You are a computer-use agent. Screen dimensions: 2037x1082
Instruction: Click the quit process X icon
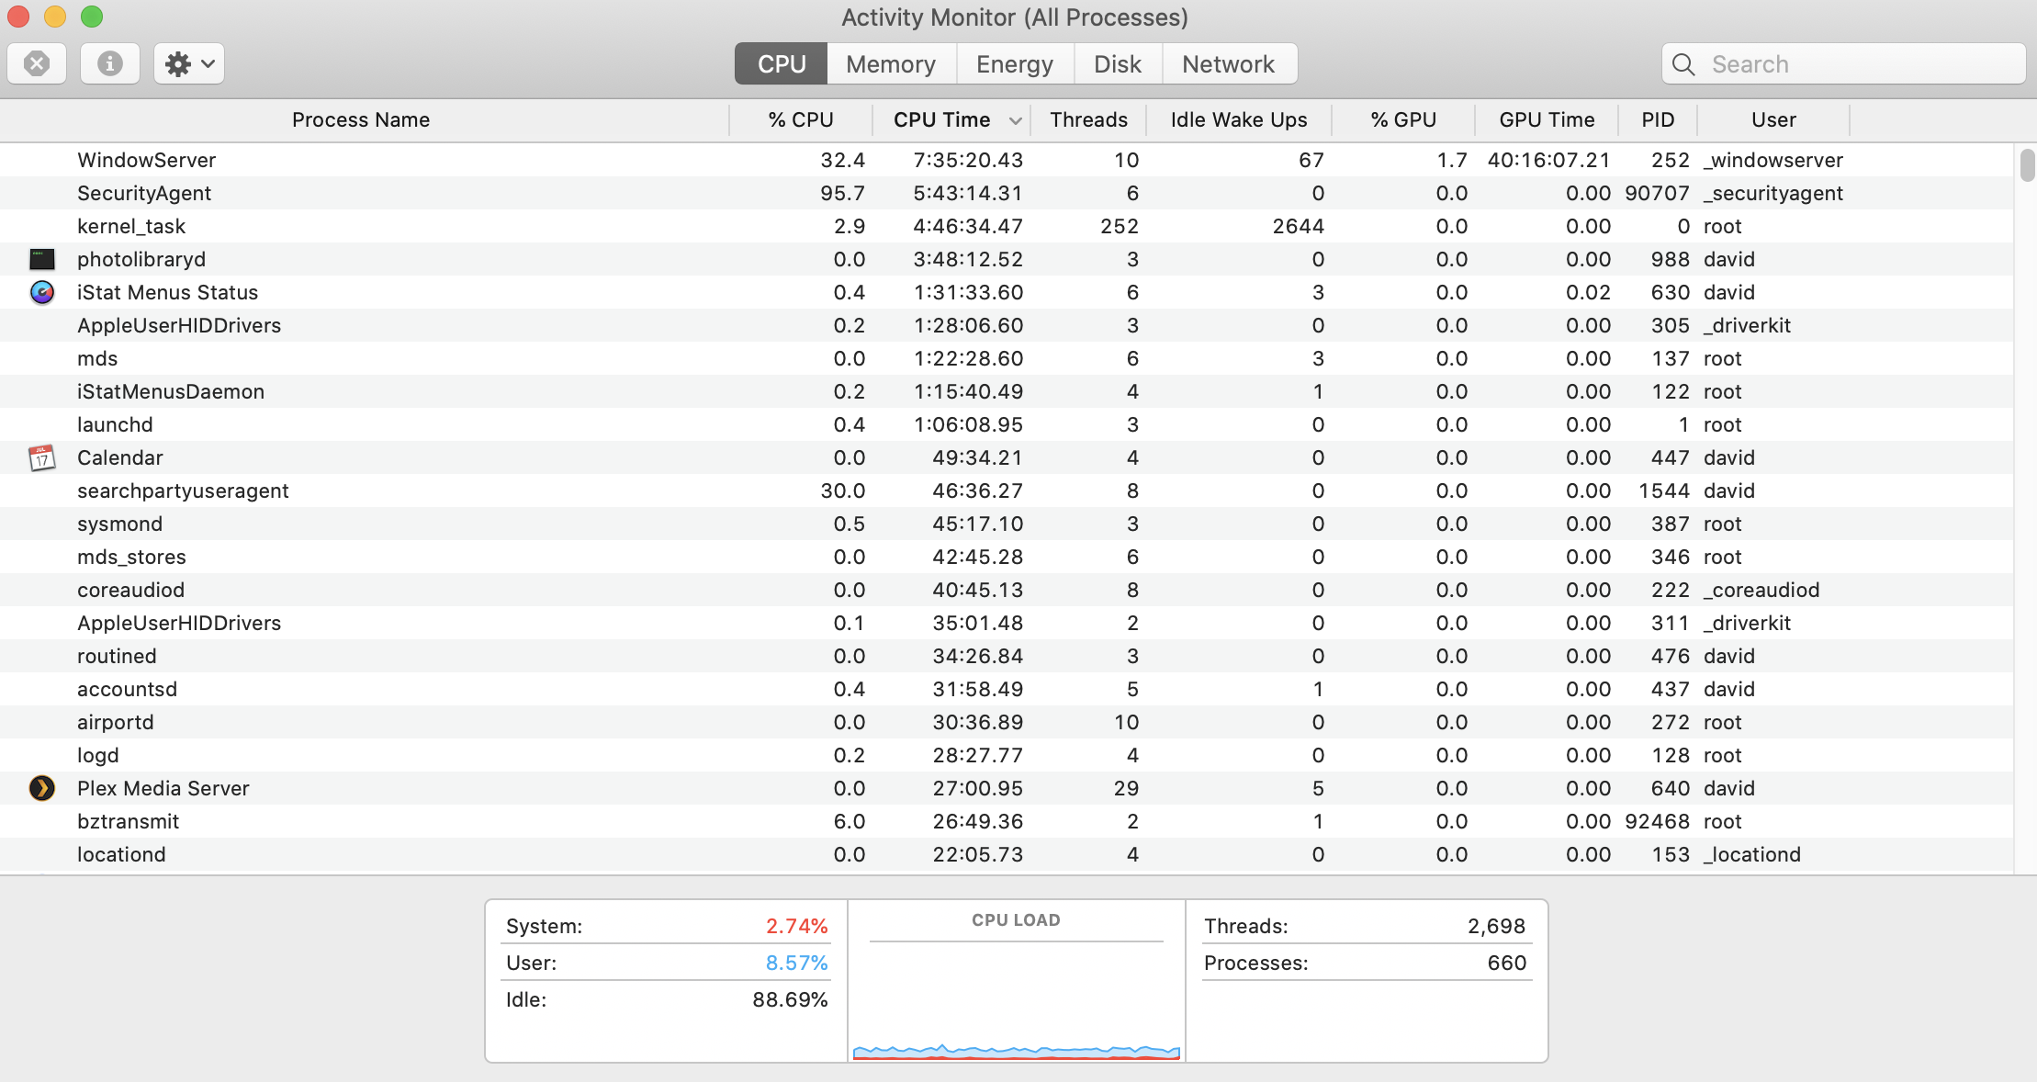point(37,63)
